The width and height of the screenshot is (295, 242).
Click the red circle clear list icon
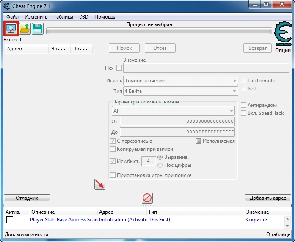click(147, 198)
